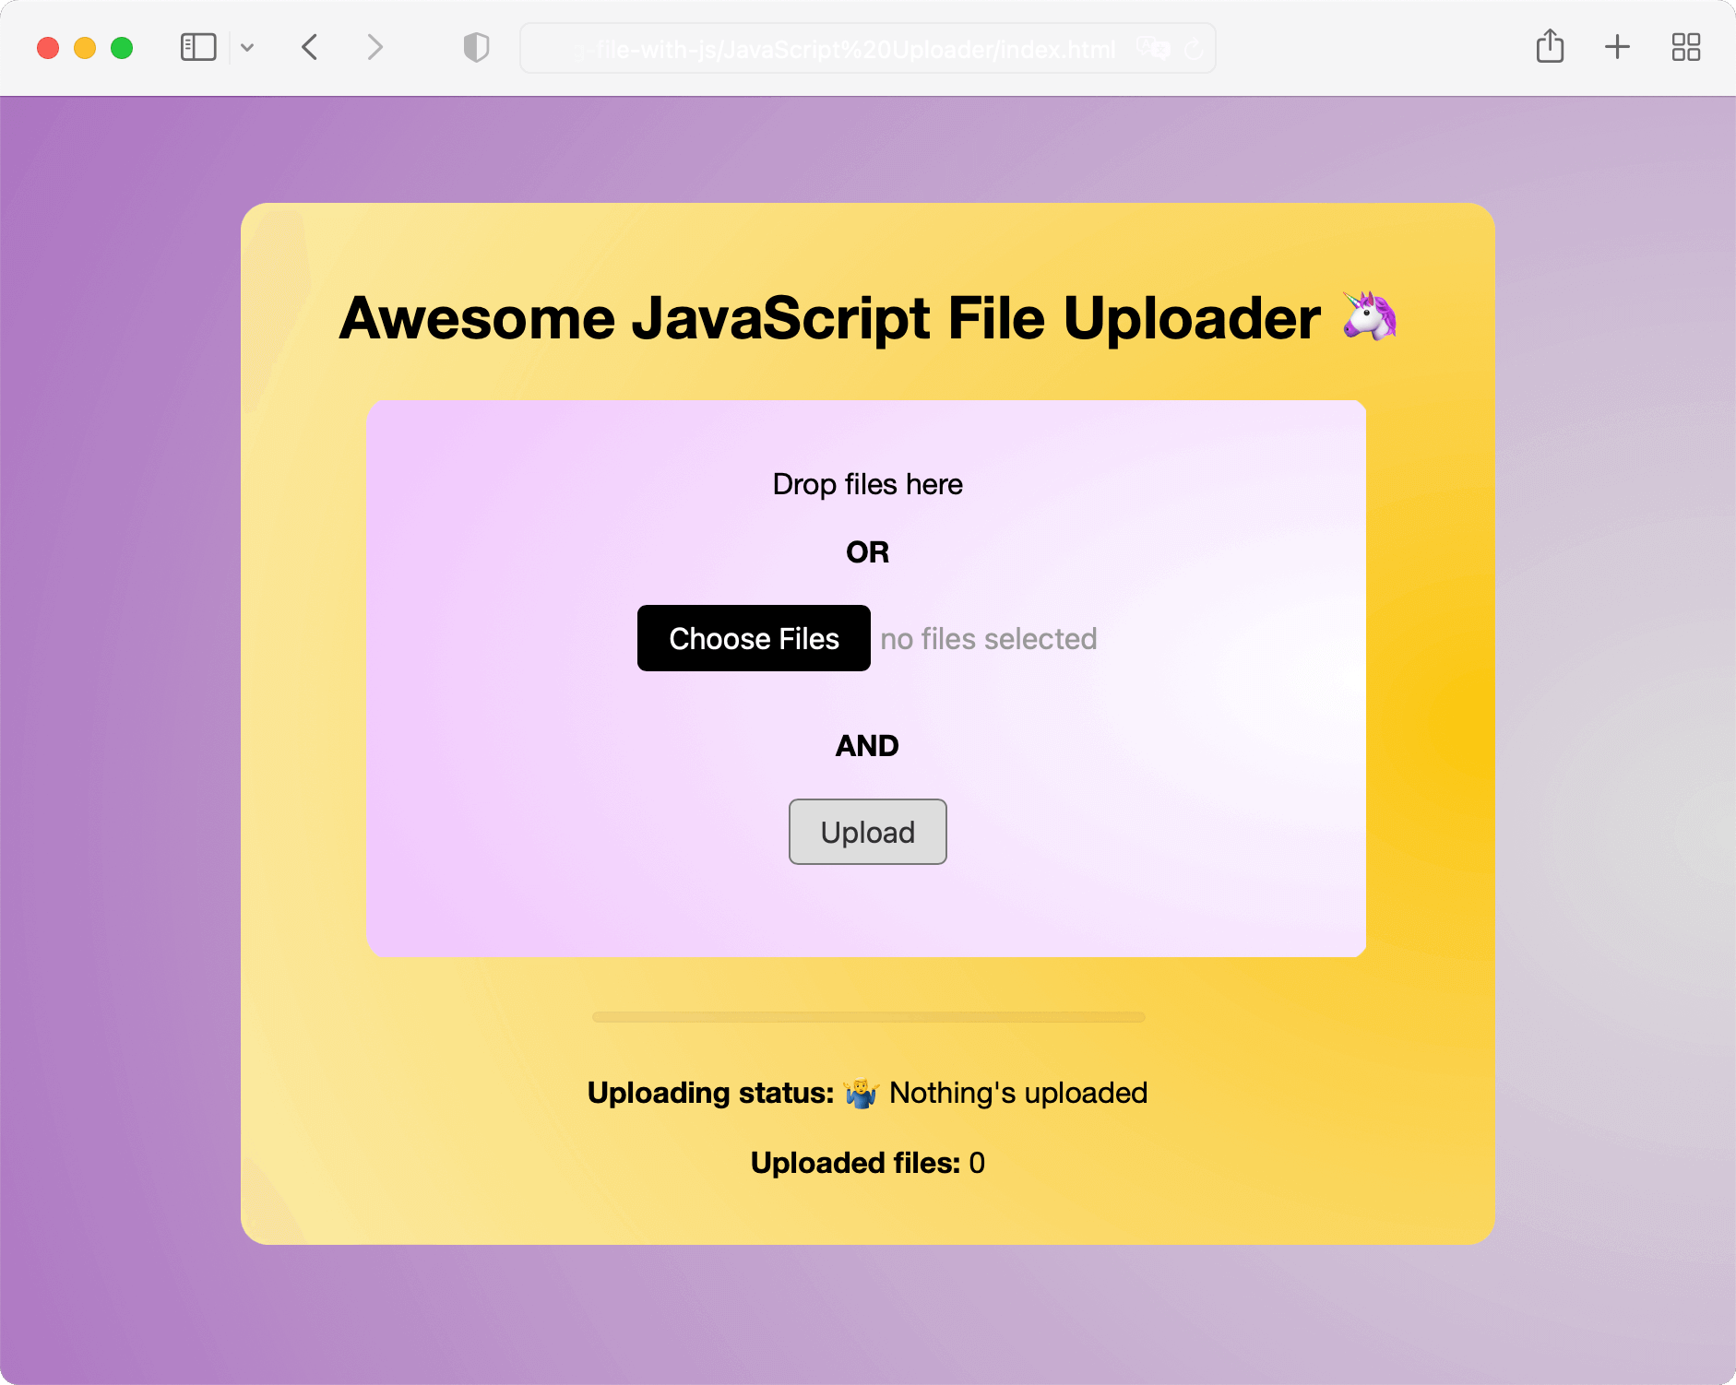Click the upload progress bar
The width and height of the screenshot is (1736, 1385).
point(867,1017)
